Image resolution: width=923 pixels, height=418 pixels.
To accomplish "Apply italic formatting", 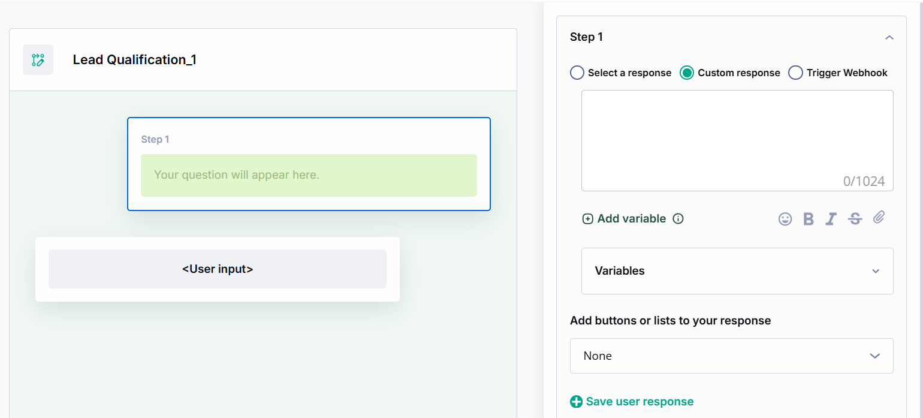I will [x=831, y=219].
